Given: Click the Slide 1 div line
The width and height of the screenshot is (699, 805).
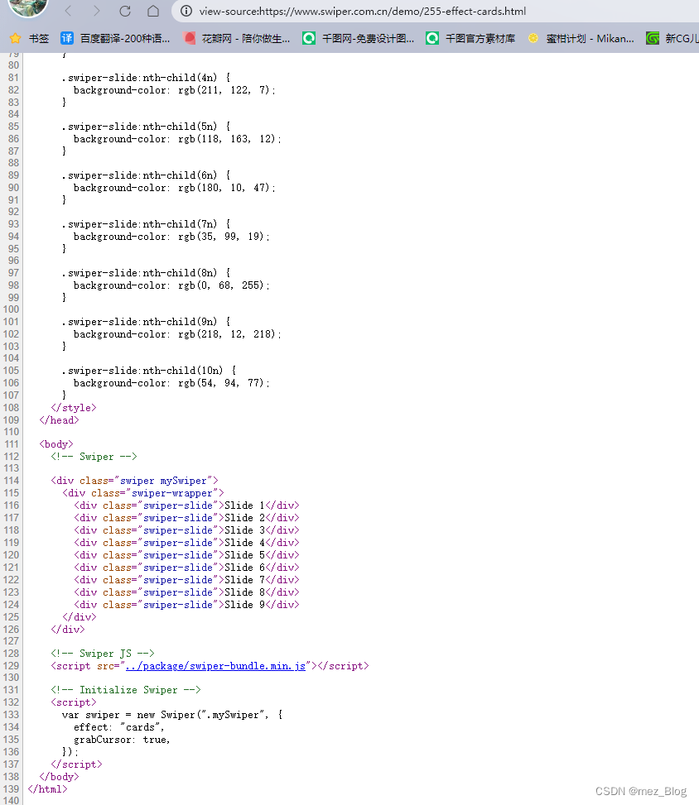Looking at the screenshot, I should coord(186,506).
